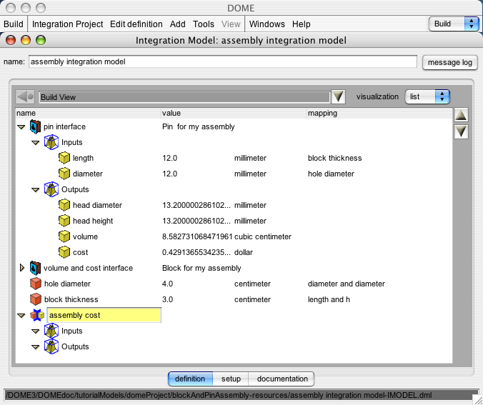Click the dollar unit of cost
483x405 pixels.
click(244, 252)
